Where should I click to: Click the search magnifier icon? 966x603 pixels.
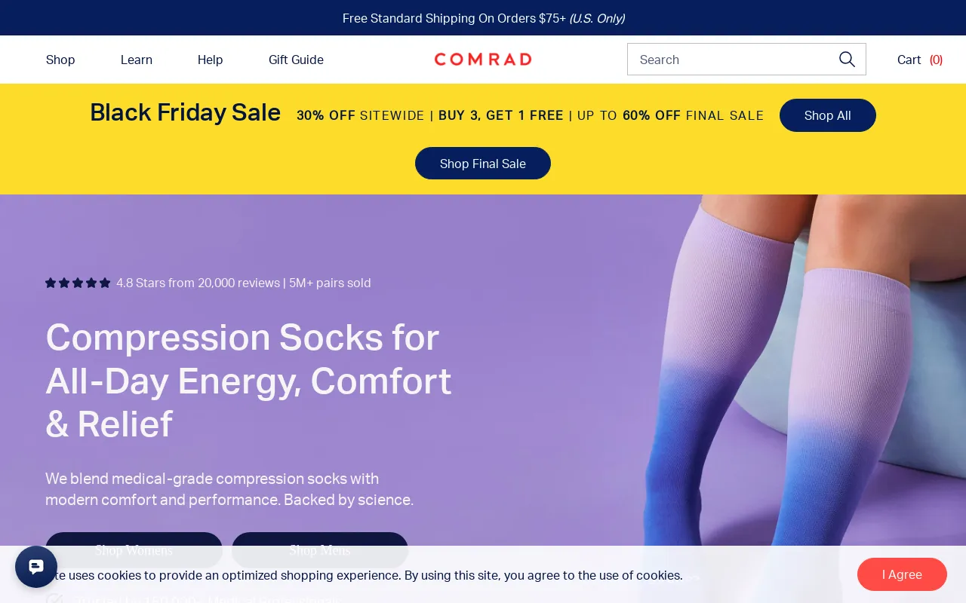(847, 60)
